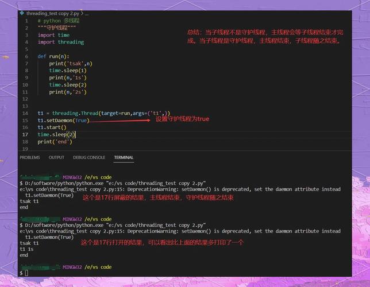Click the Python file icon in breadcrumb
Image resolution: width=370 pixels, height=287 pixels.
point(22,13)
